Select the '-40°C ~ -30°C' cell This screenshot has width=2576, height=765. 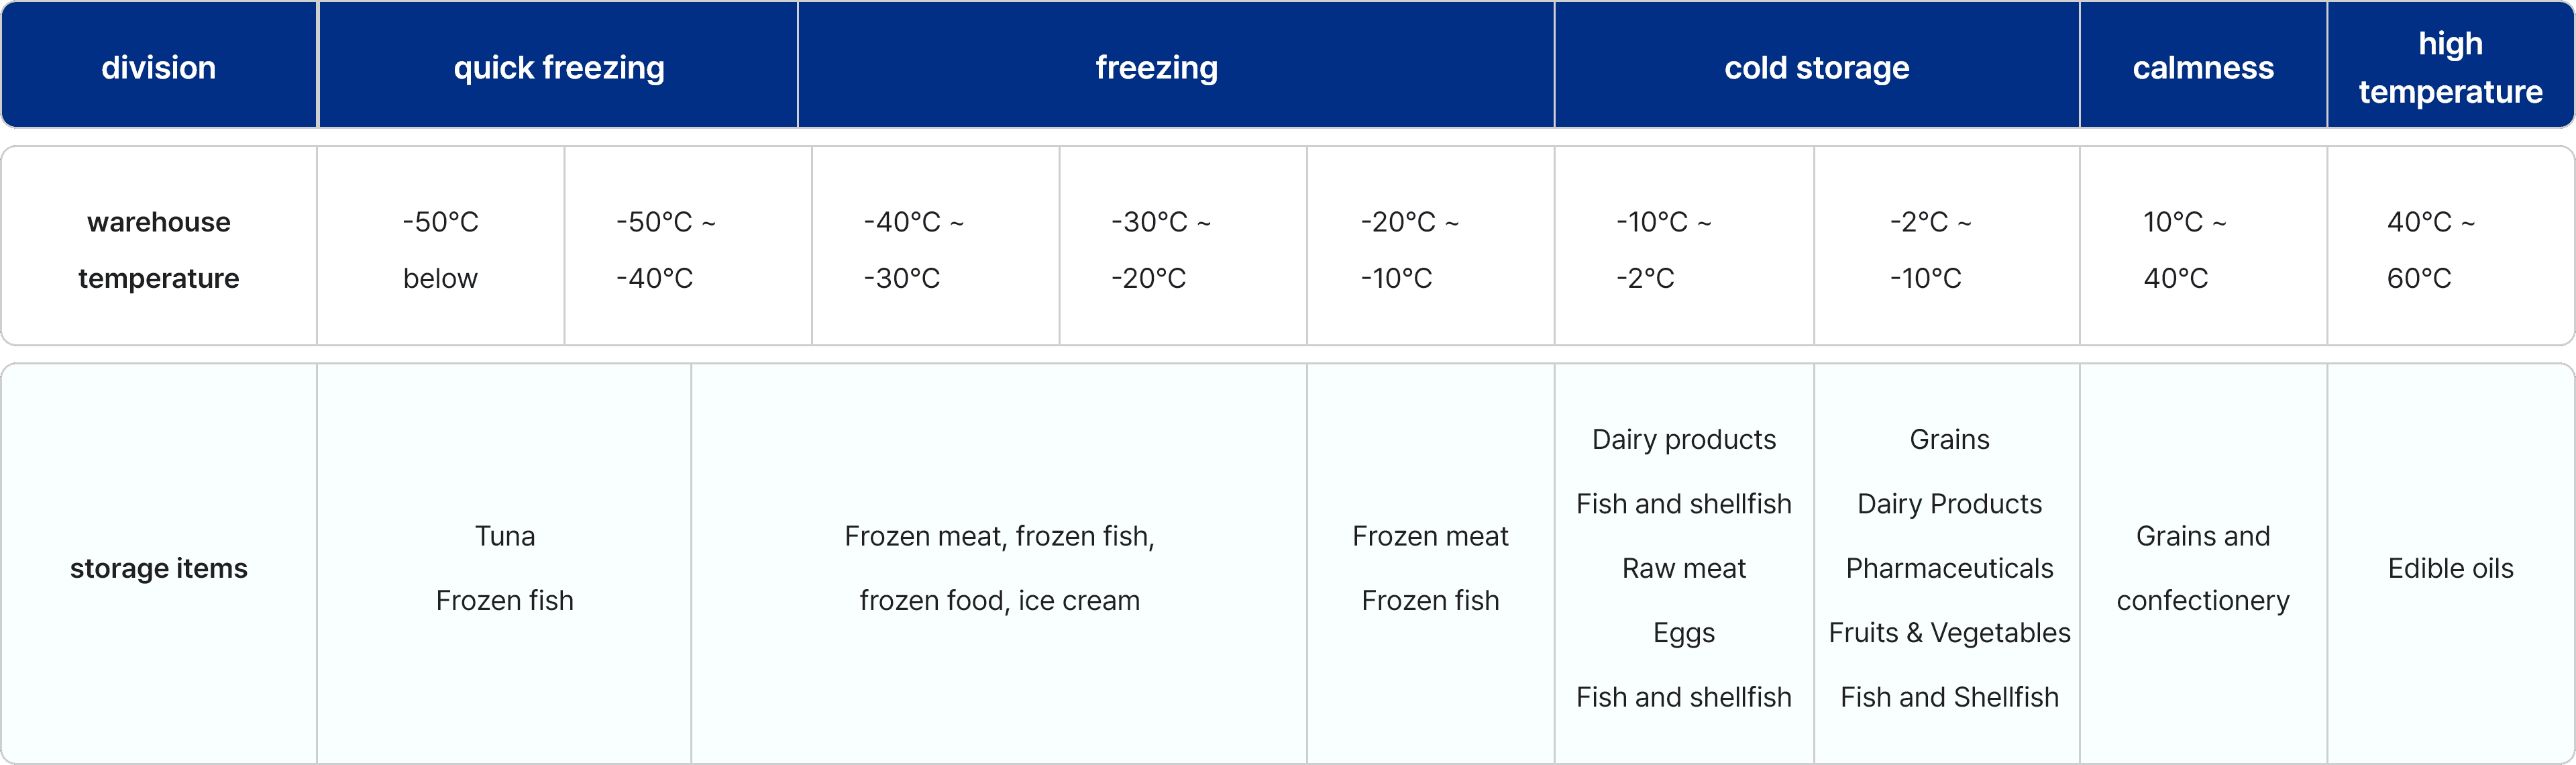pyautogui.click(x=913, y=249)
